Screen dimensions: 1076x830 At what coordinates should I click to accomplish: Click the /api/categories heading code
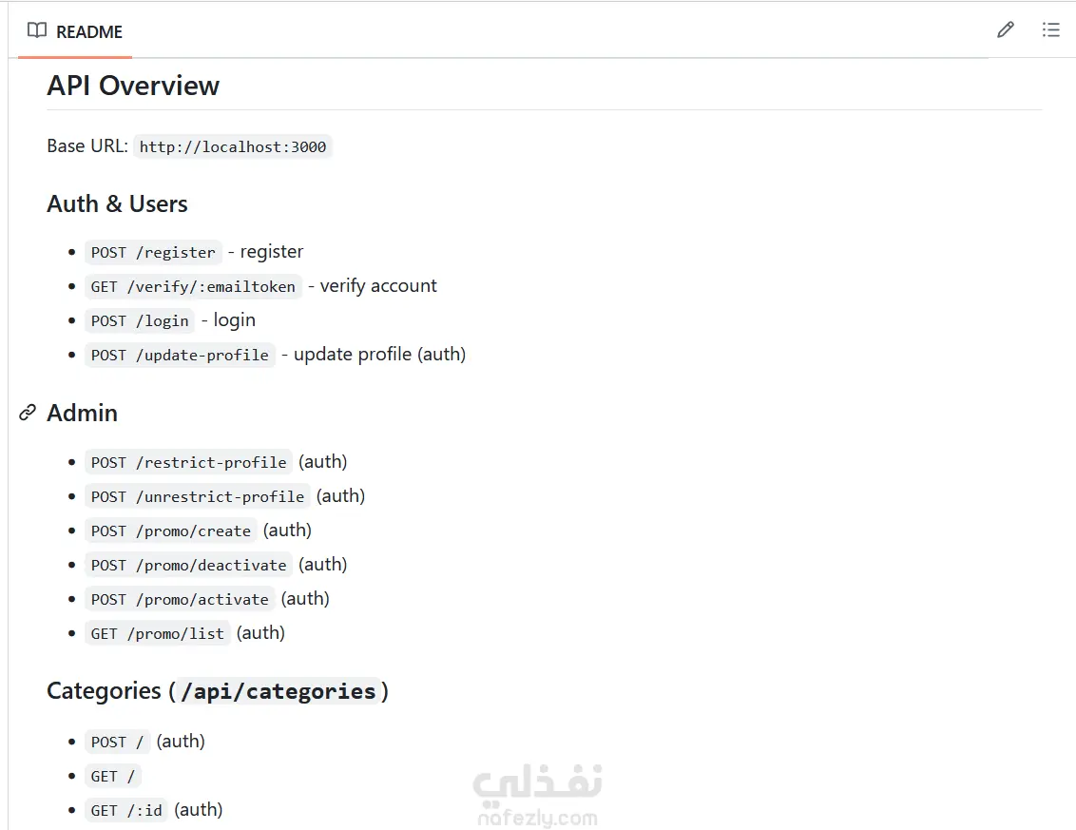click(x=278, y=691)
